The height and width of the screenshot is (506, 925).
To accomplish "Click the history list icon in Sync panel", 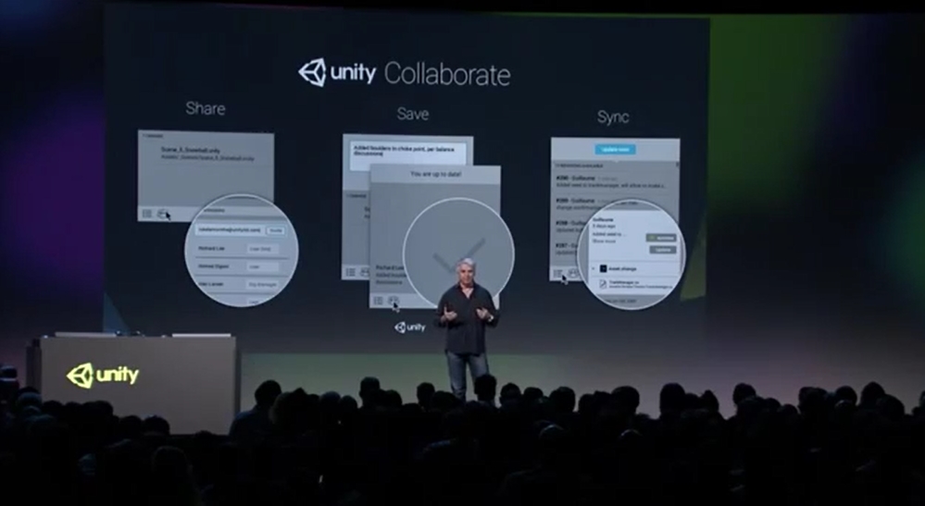I will (557, 273).
